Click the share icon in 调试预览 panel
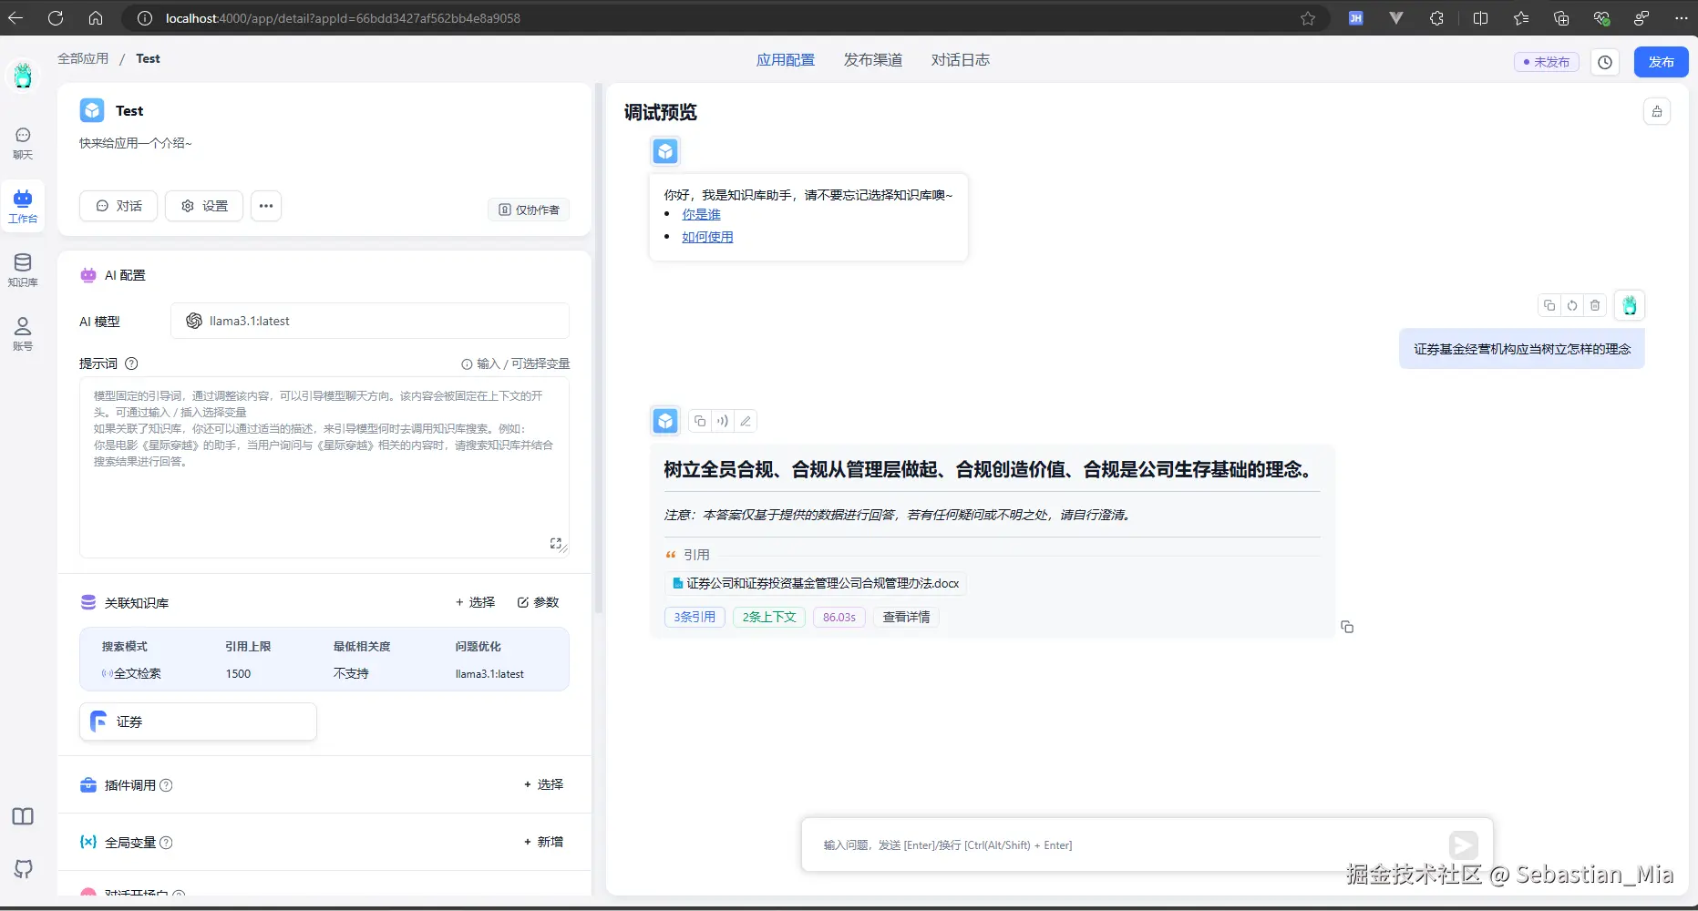The width and height of the screenshot is (1698, 911). (1657, 110)
